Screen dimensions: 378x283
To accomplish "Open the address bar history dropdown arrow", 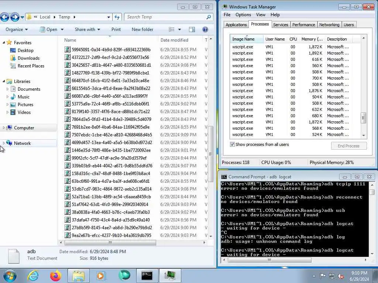I will click(x=109, y=17).
